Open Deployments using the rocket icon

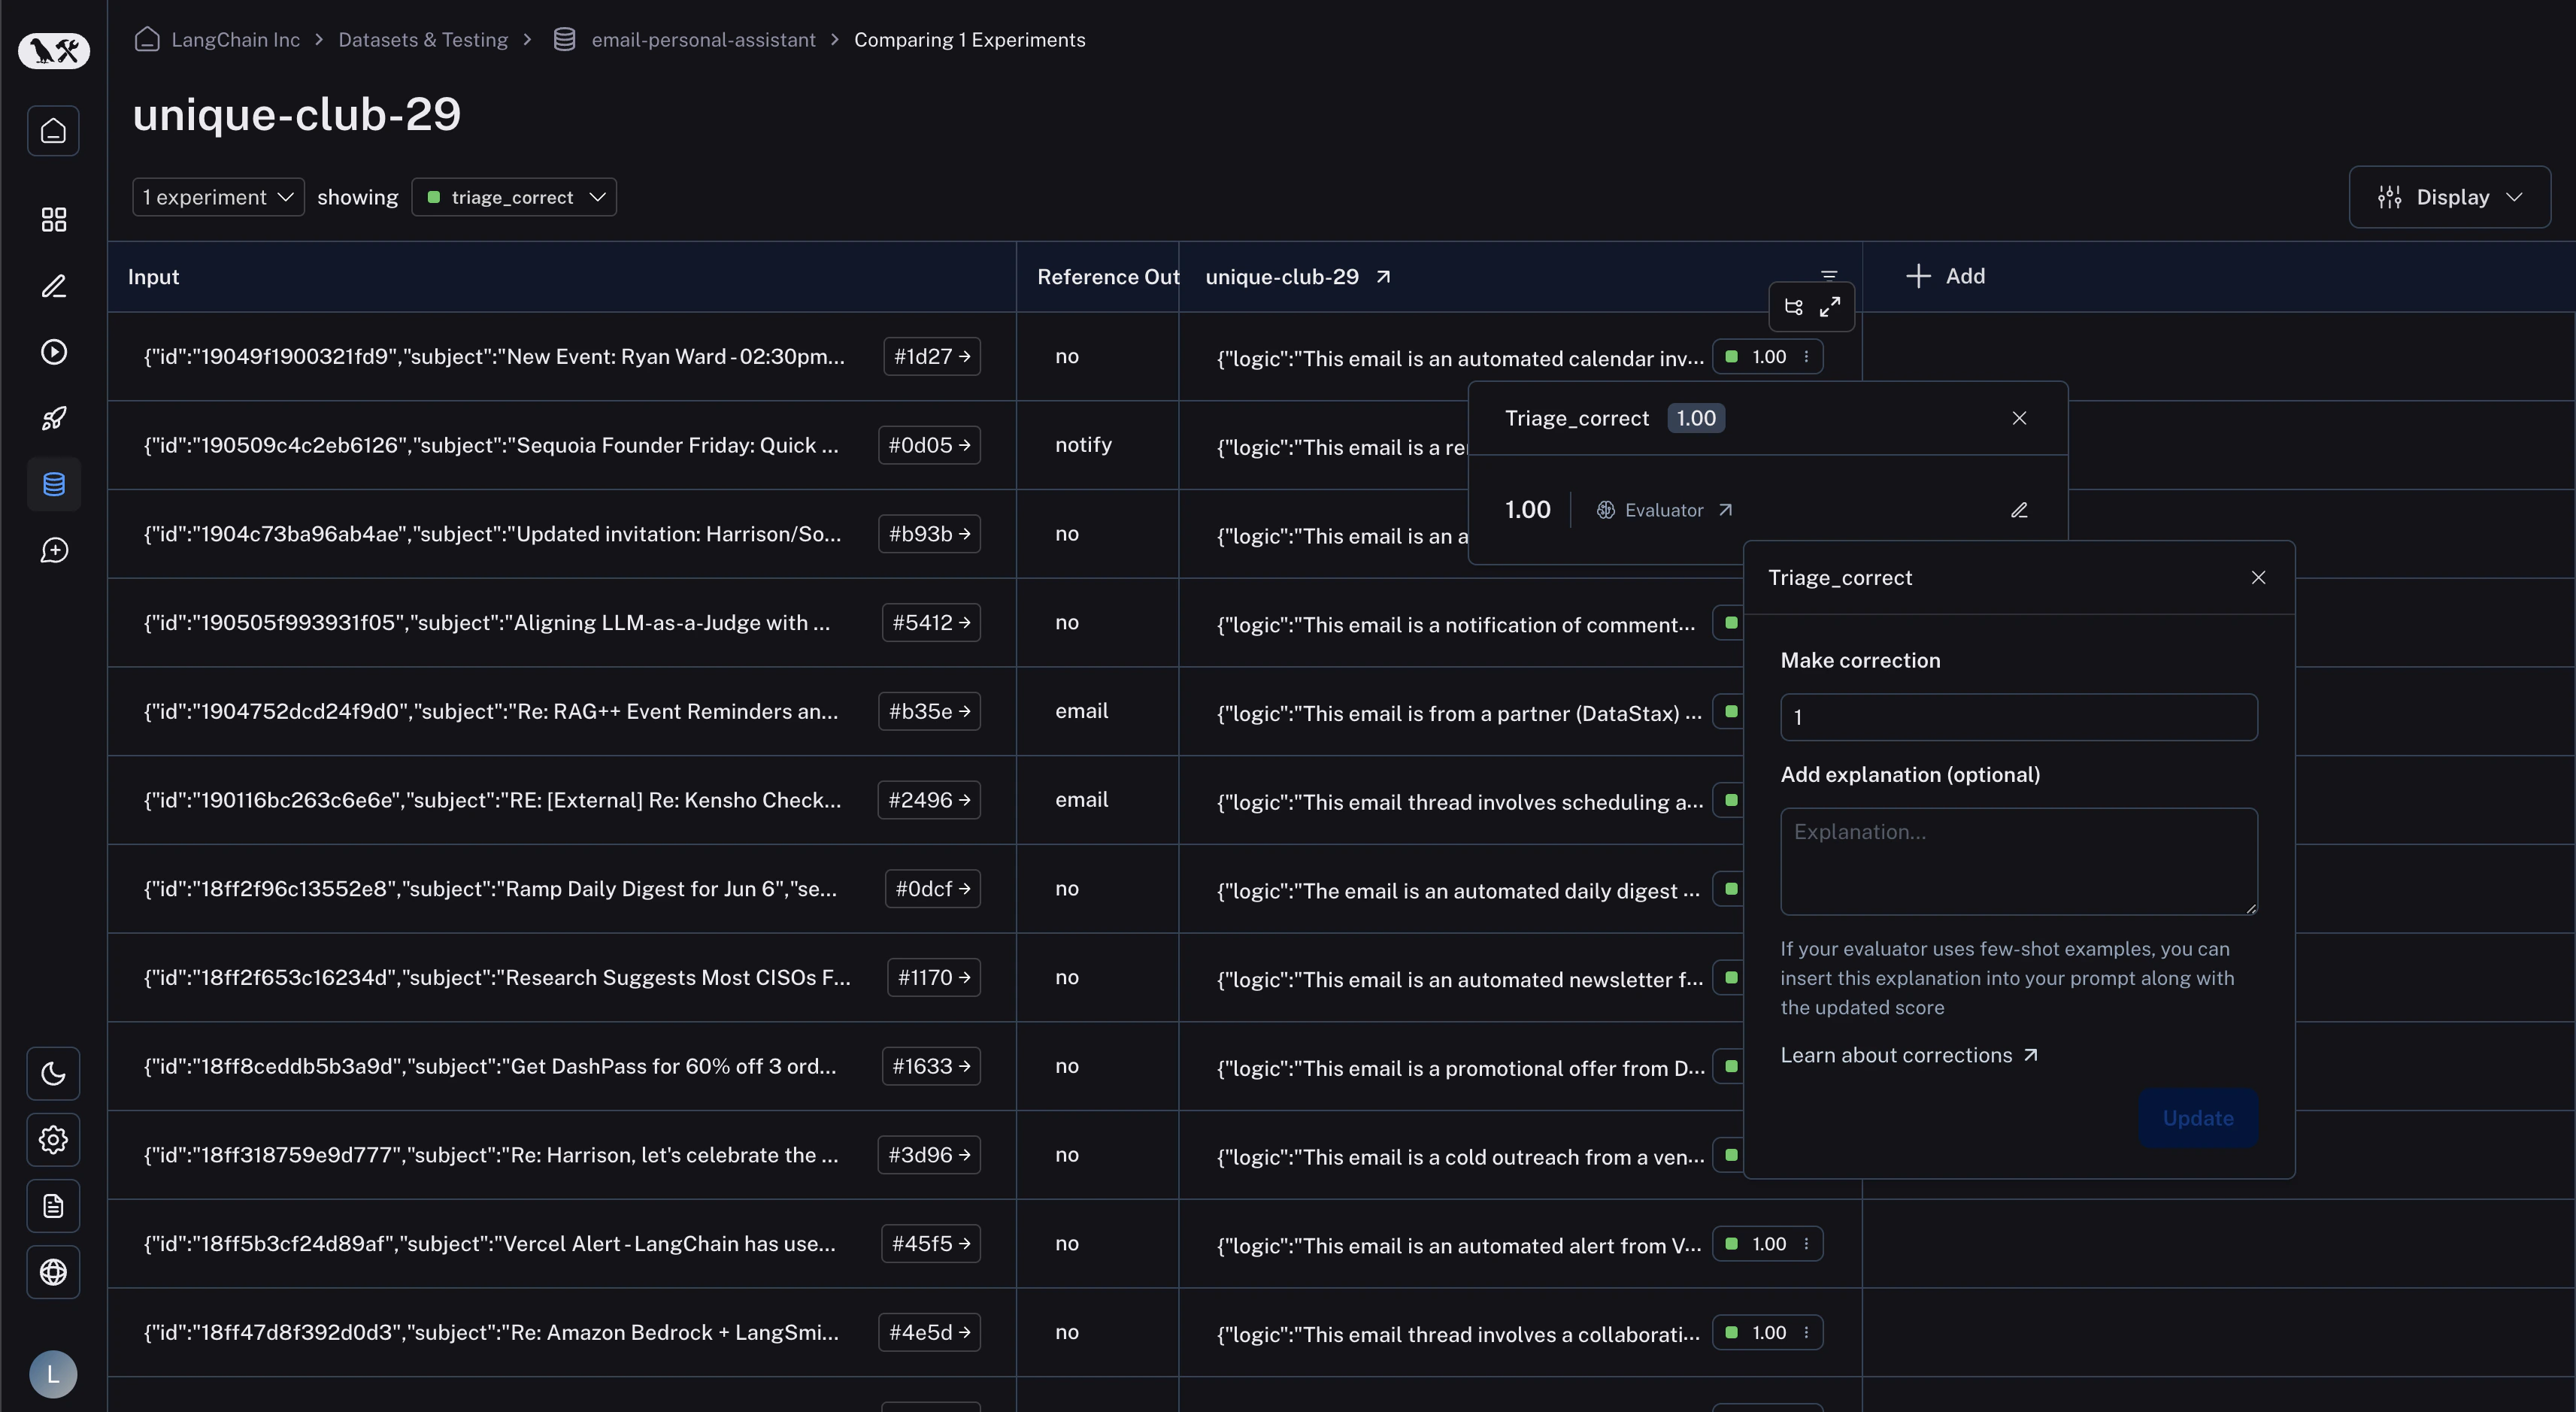[53, 418]
